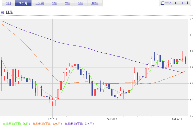The width and height of the screenshot is (193, 126).
Task: Click the 日足 heading text
Action: tap(9, 12)
